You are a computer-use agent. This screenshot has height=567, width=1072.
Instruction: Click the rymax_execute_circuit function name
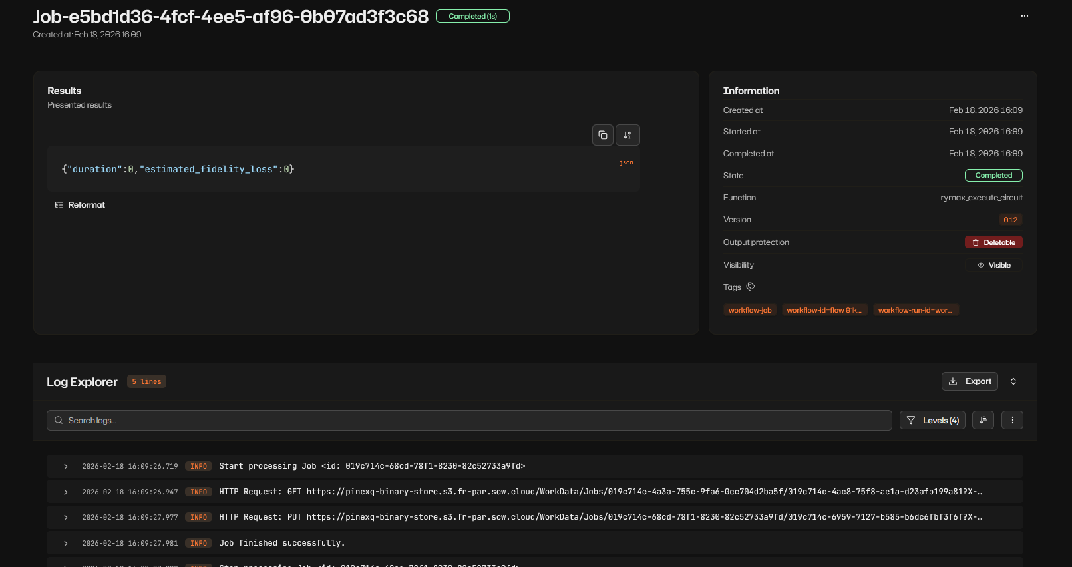pyautogui.click(x=982, y=198)
